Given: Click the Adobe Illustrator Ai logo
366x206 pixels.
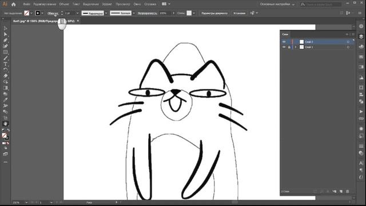Looking at the screenshot, I should click(5, 4).
